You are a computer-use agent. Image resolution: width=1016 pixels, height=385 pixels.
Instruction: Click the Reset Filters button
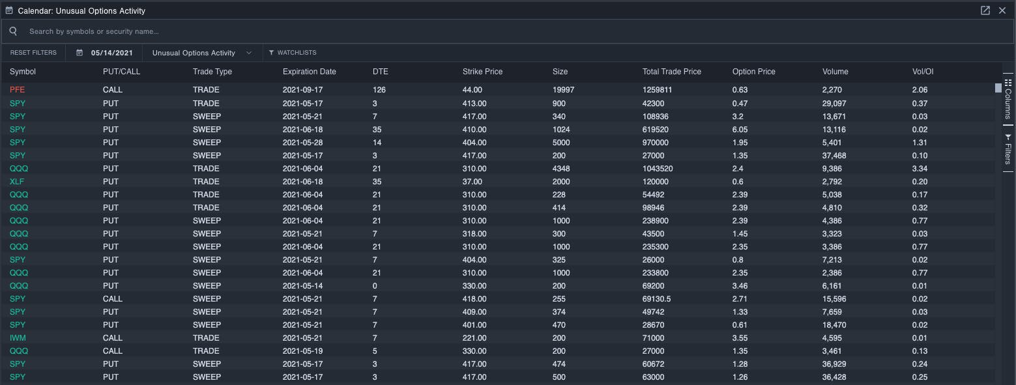[33, 53]
